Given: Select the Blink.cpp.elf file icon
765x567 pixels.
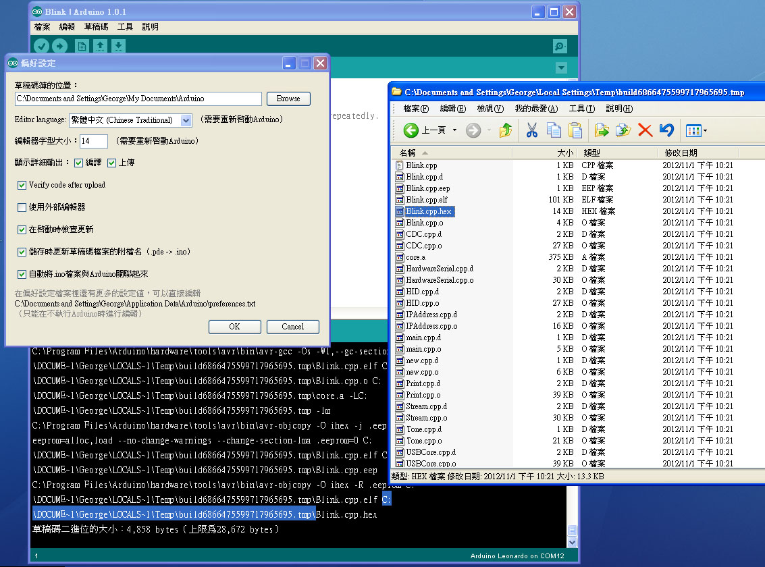Looking at the screenshot, I should click(400, 200).
